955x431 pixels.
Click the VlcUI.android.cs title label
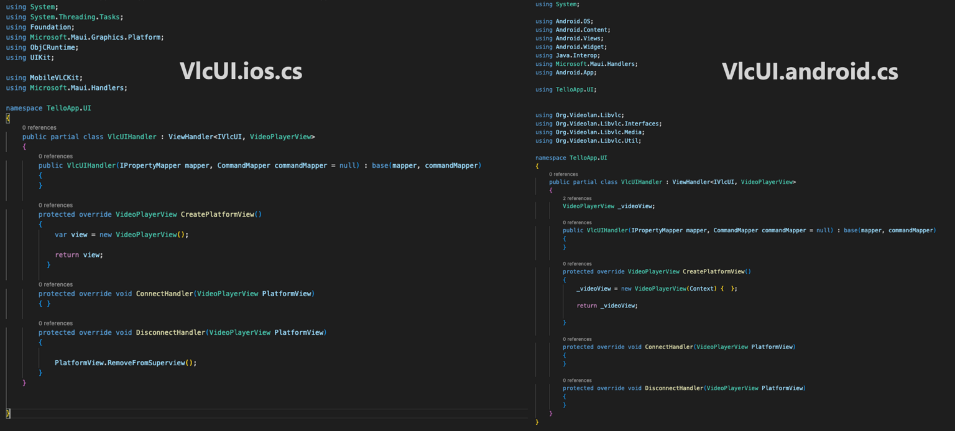[x=810, y=72]
